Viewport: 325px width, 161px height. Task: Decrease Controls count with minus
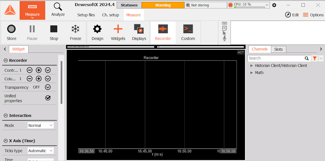(x=30, y=70)
